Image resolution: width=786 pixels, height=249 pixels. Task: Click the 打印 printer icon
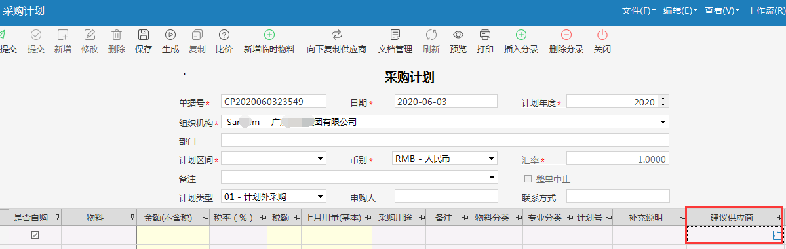[484, 35]
